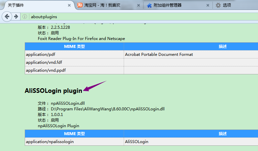Viewport: 258px width, 151px height.
Task: Click MIME 类型 header in AliSSOLogin table
Action: [74, 133]
